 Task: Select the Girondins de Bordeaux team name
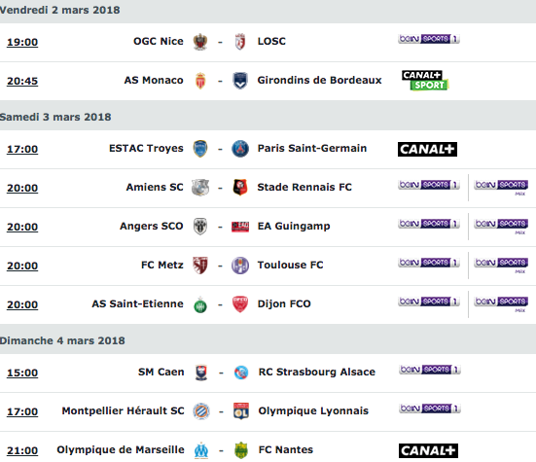(x=319, y=81)
